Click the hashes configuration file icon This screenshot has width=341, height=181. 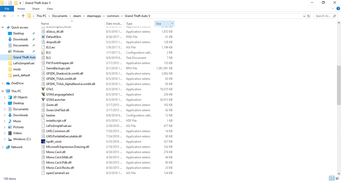(43, 115)
